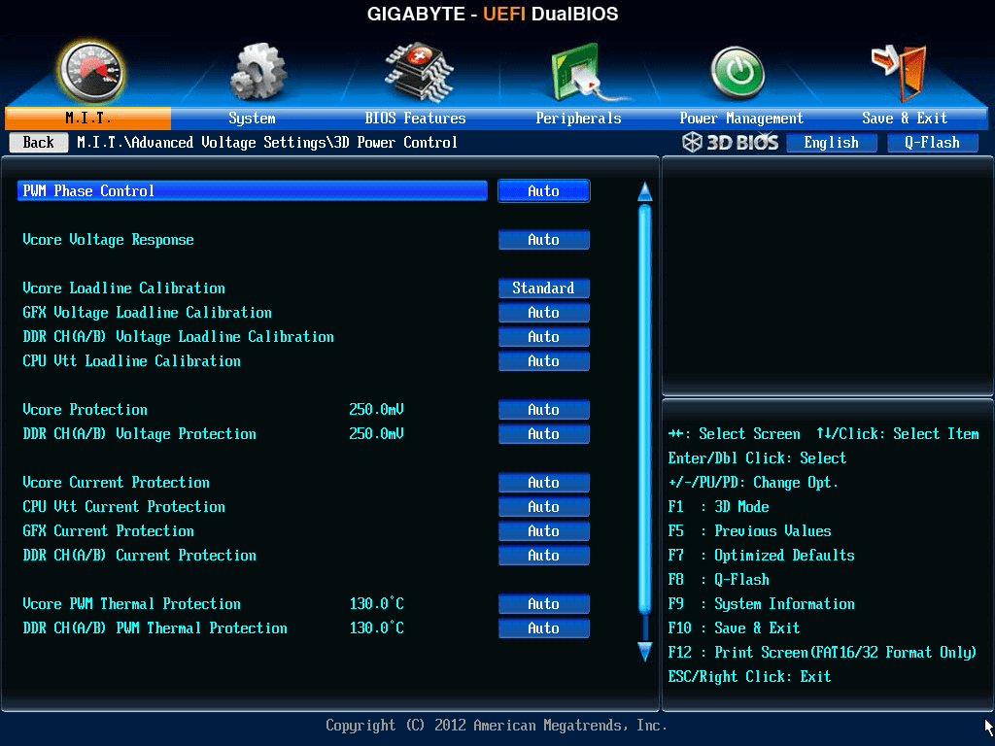
Task: Click the M.I.T. speedometer gauge icon
Action: click(x=90, y=72)
